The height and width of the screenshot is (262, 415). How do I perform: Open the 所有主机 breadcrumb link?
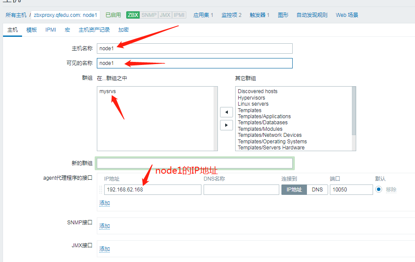click(x=16, y=15)
